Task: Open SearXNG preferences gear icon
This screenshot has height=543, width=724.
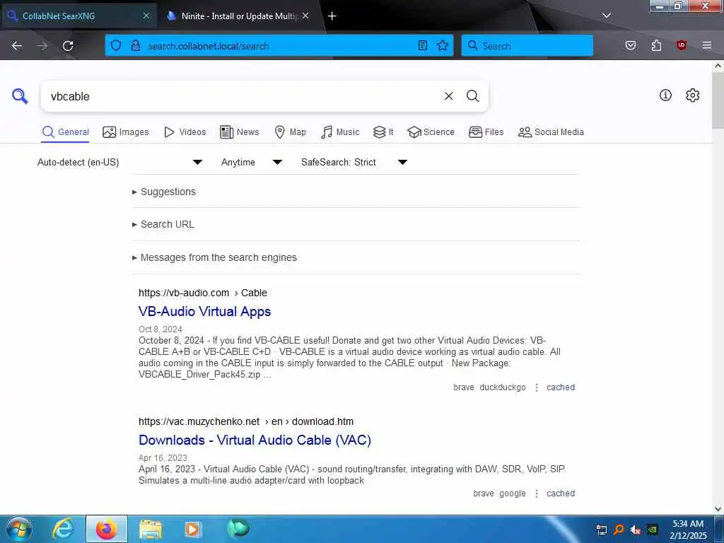Action: [x=692, y=95]
